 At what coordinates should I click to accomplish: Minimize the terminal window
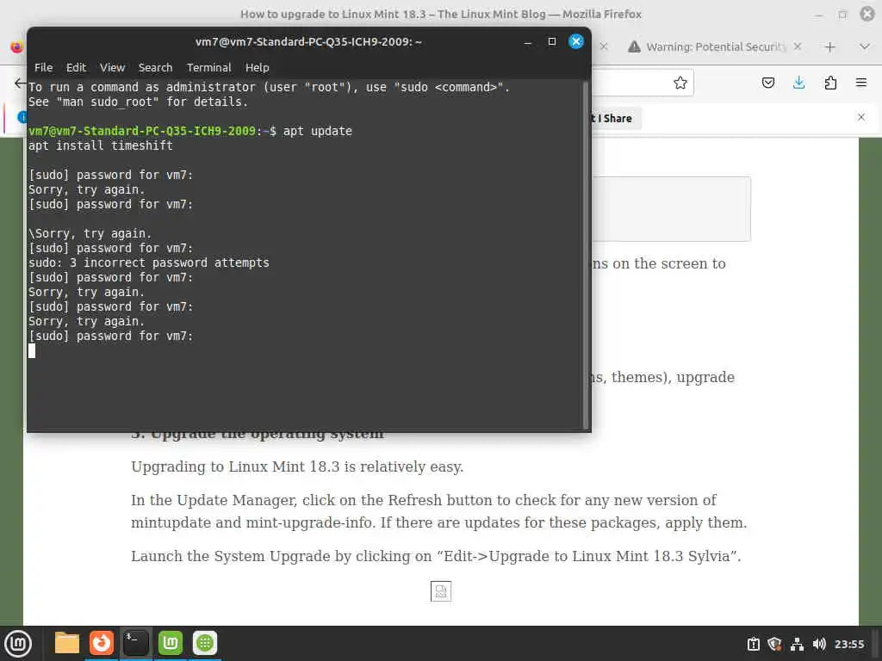528,42
